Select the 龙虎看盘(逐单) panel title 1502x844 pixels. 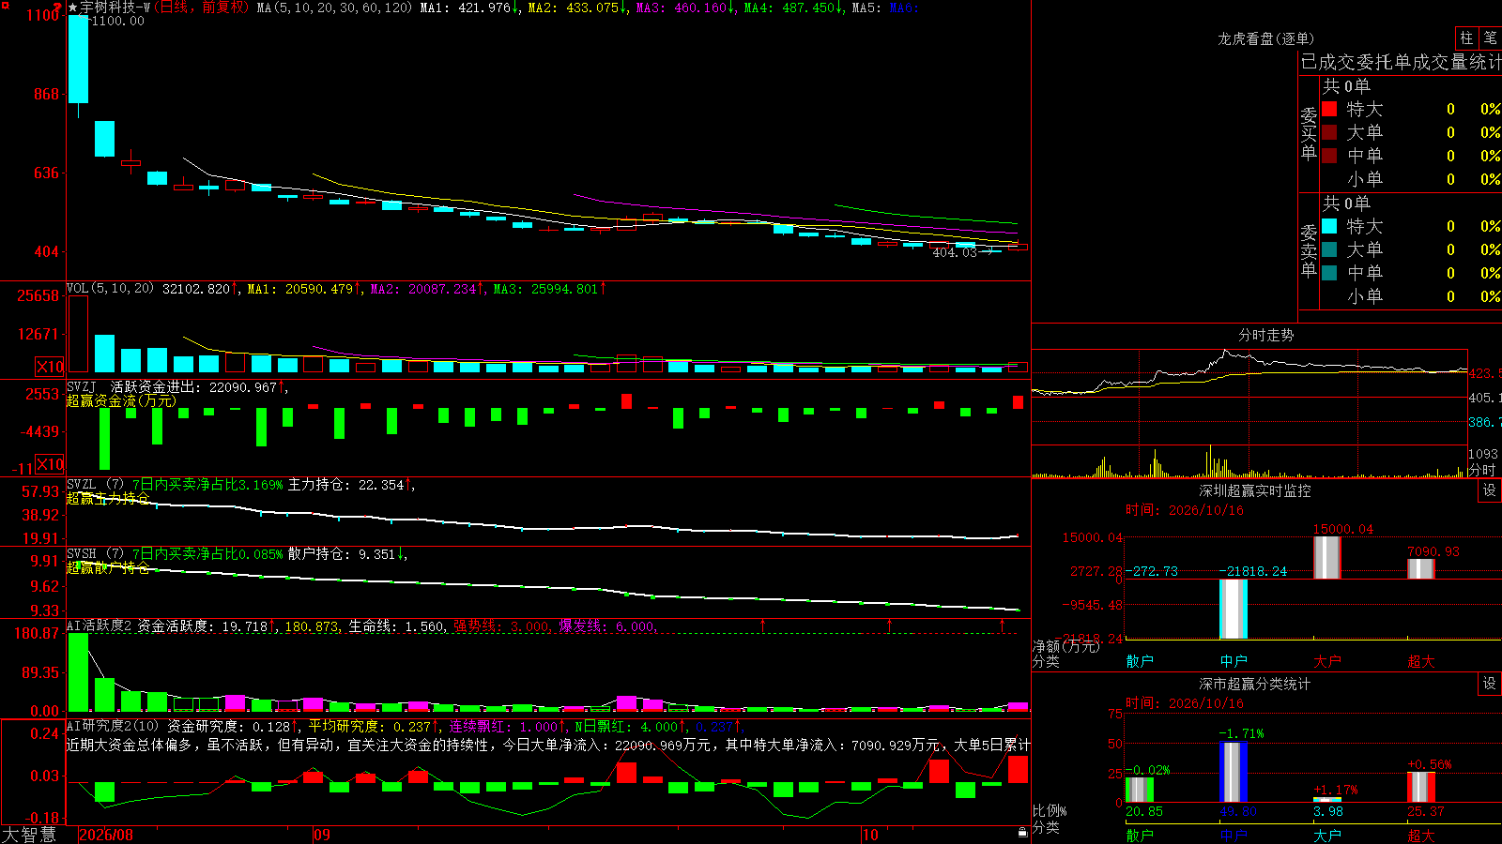coord(1265,38)
